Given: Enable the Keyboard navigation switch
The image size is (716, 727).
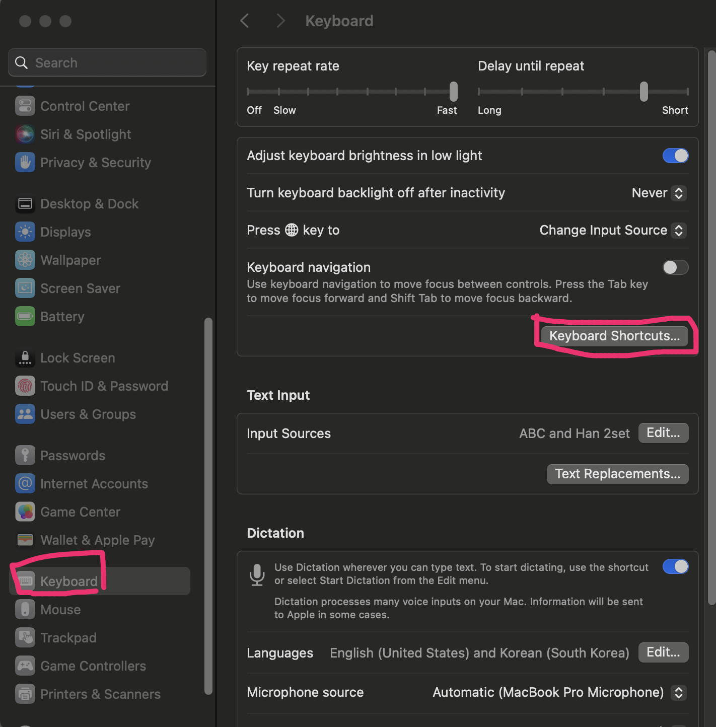Looking at the screenshot, I should coord(675,267).
